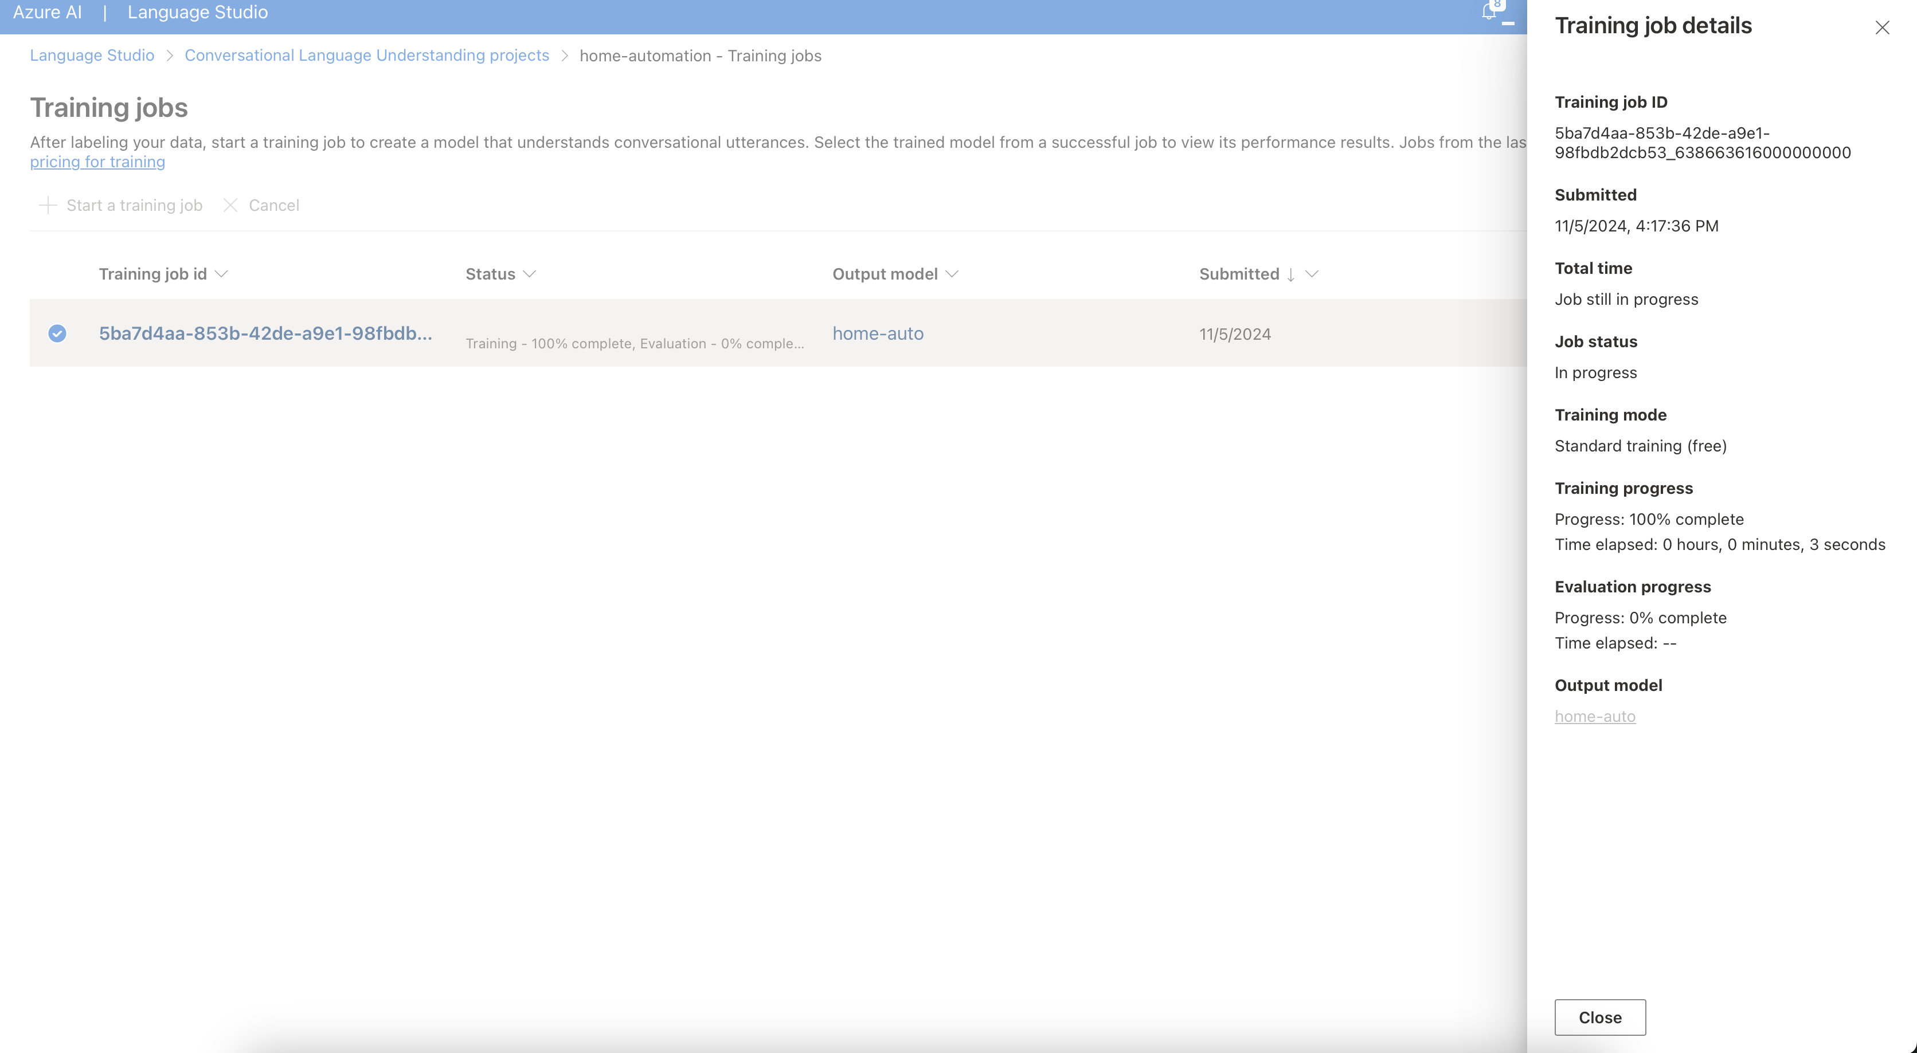Screen dimensions: 1917x1053
Task: Close the Training job details panel
Action: tap(1882, 28)
